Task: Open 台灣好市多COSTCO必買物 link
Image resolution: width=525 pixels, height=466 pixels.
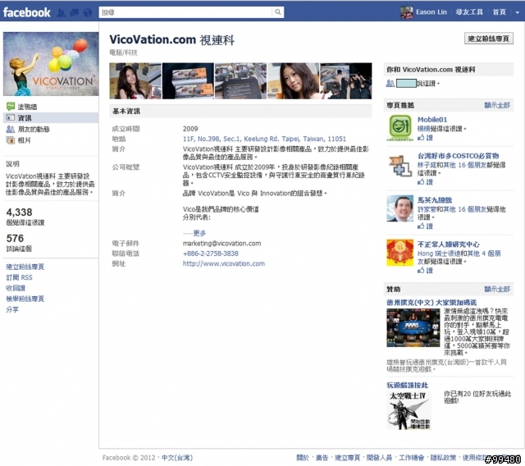Action: coord(458,156)
